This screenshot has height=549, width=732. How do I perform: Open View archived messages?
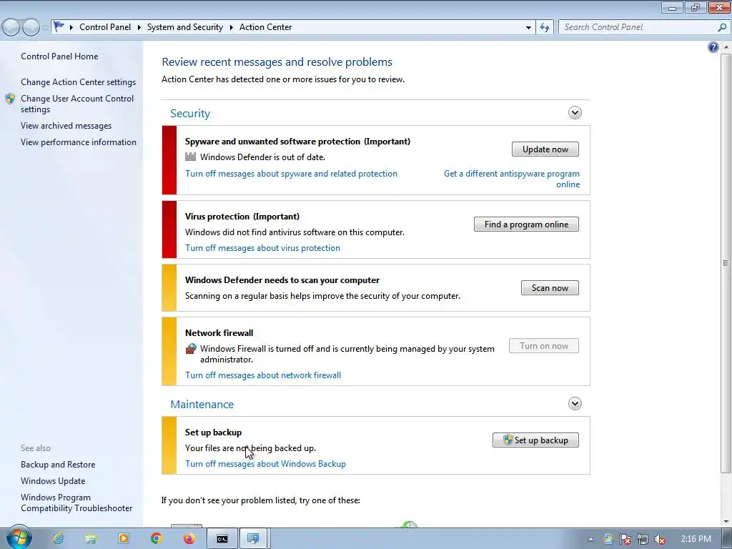pos(66,126)
